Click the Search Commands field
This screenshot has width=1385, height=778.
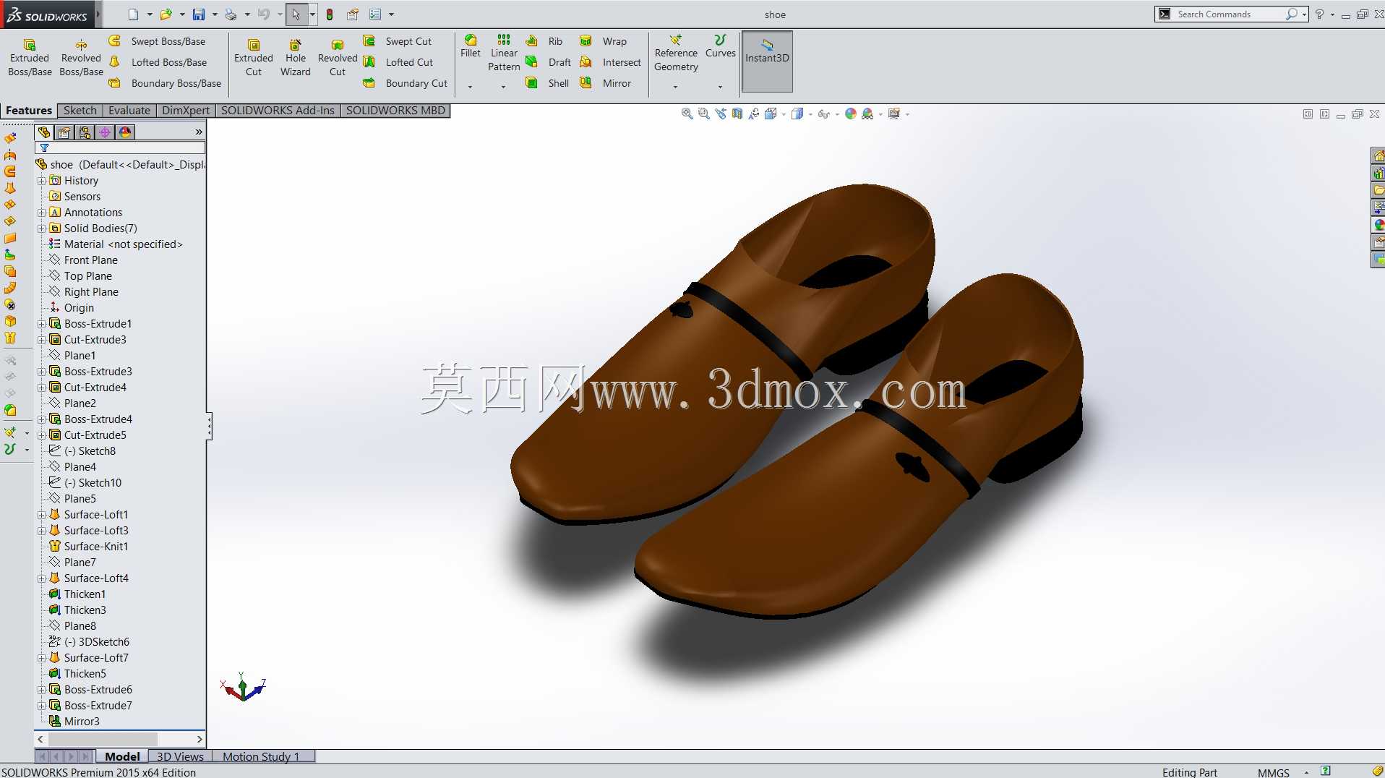pyautogui.click(x=1231, y=14)
